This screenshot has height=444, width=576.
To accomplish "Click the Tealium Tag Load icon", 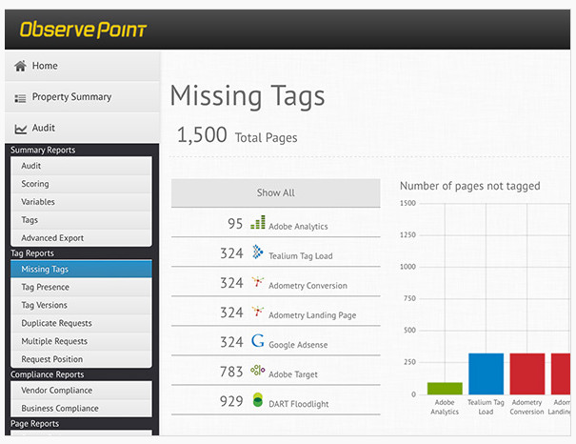I will pyautogui.click(x=257, y=252).
